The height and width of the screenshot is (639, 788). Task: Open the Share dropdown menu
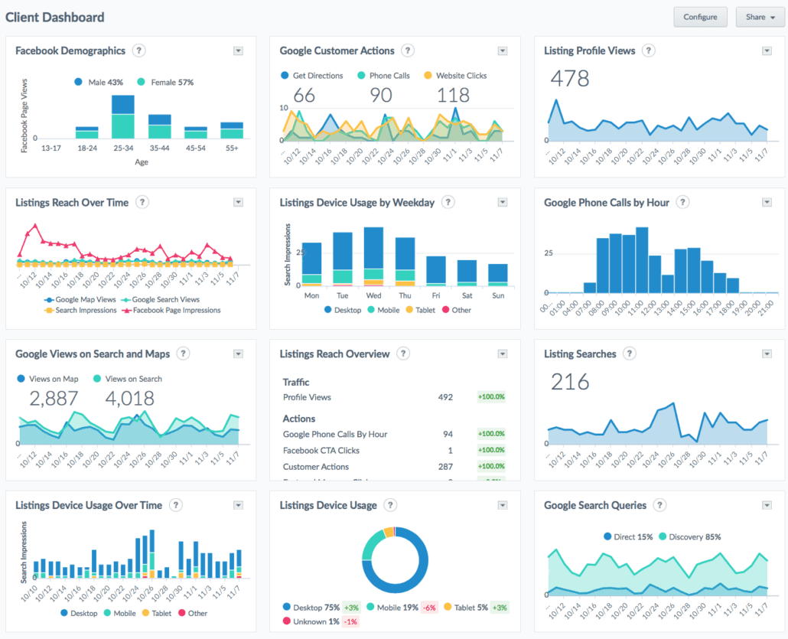click(x=760, y=17)
